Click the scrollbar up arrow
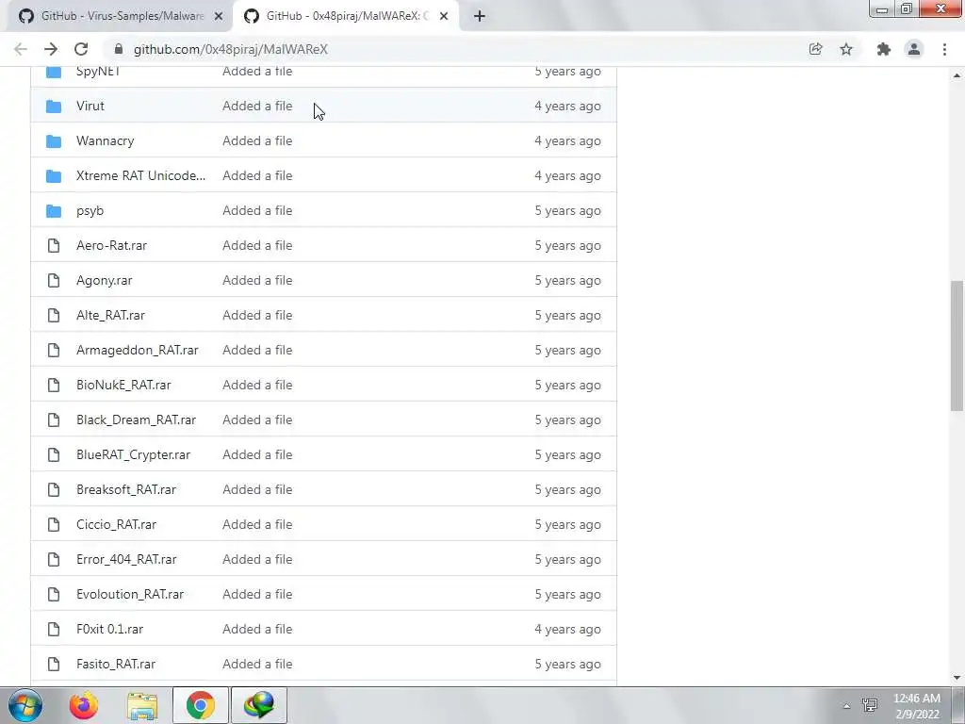Screen dimensions: 965x724 coord(957,75)
